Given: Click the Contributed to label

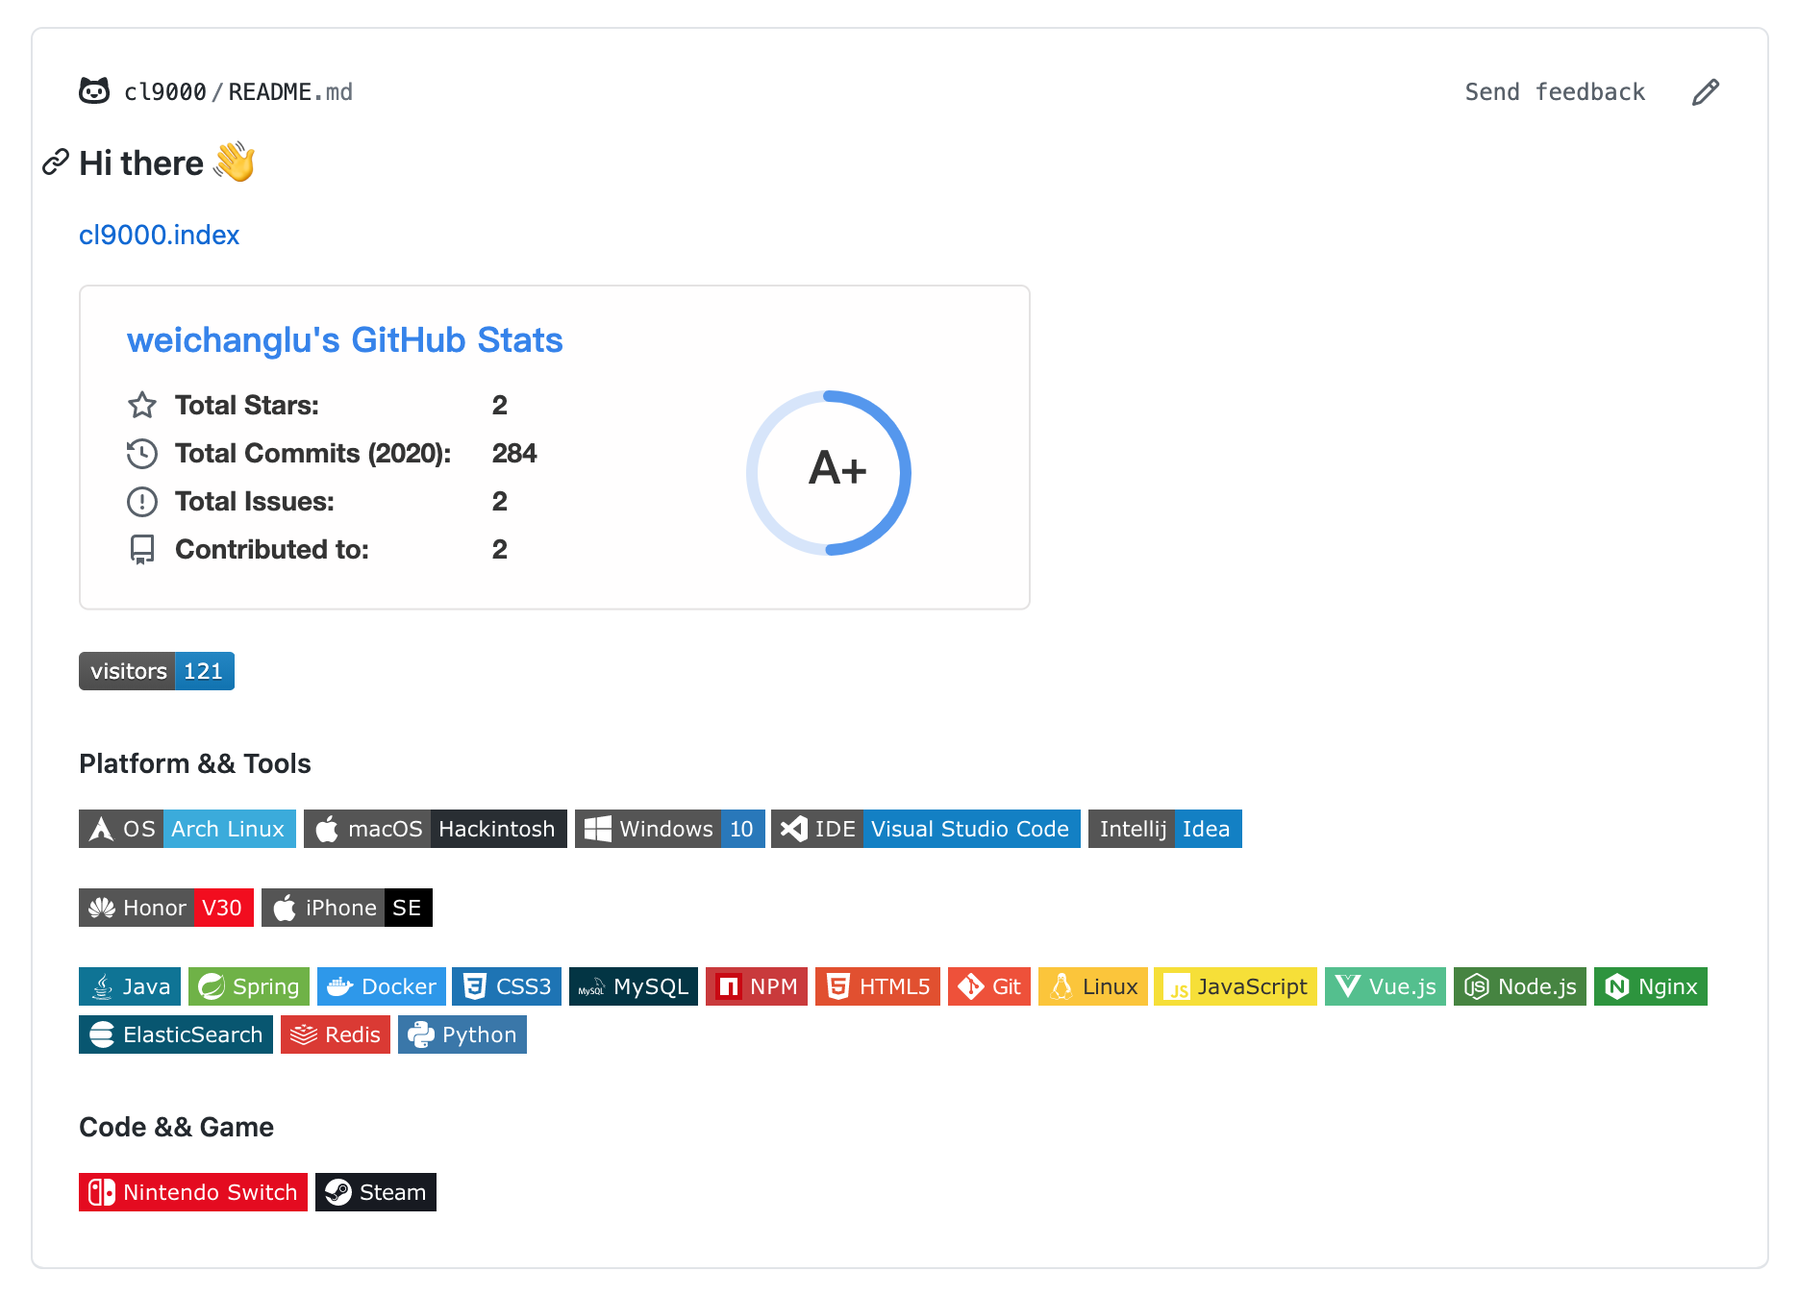Looking at the screenshot, I should coord(272,549).
